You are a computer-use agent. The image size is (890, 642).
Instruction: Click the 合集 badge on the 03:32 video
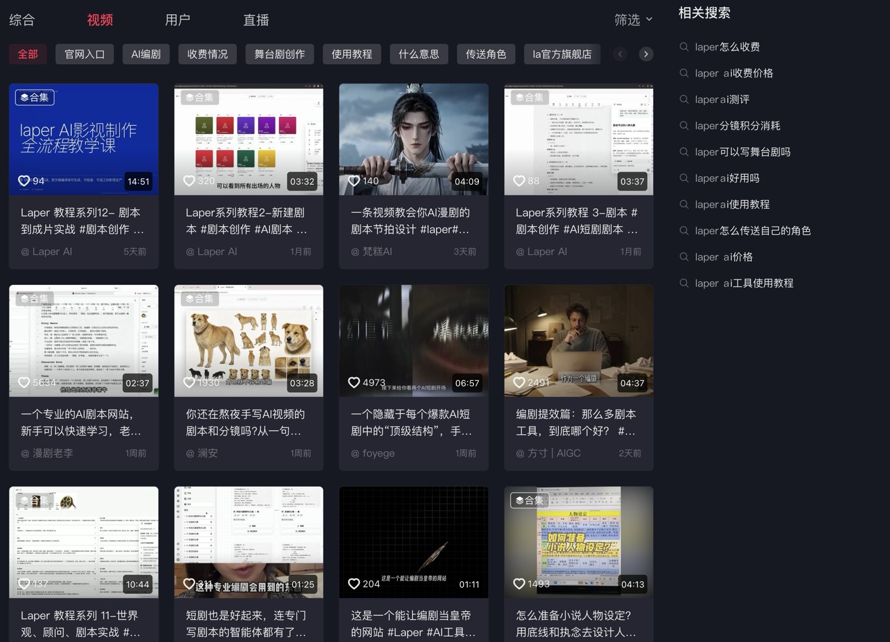tap(199, 97)
